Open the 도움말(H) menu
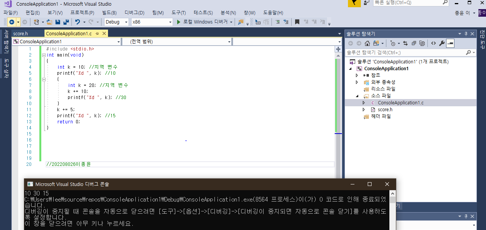Viewport: 486px width, 230px height. tap(273, 13)
